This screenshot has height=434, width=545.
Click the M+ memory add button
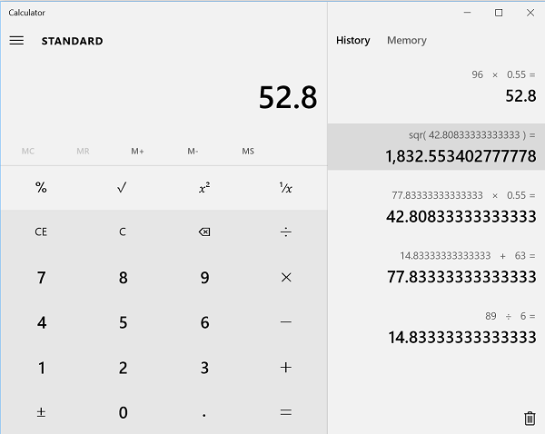(x=138, y=151)
